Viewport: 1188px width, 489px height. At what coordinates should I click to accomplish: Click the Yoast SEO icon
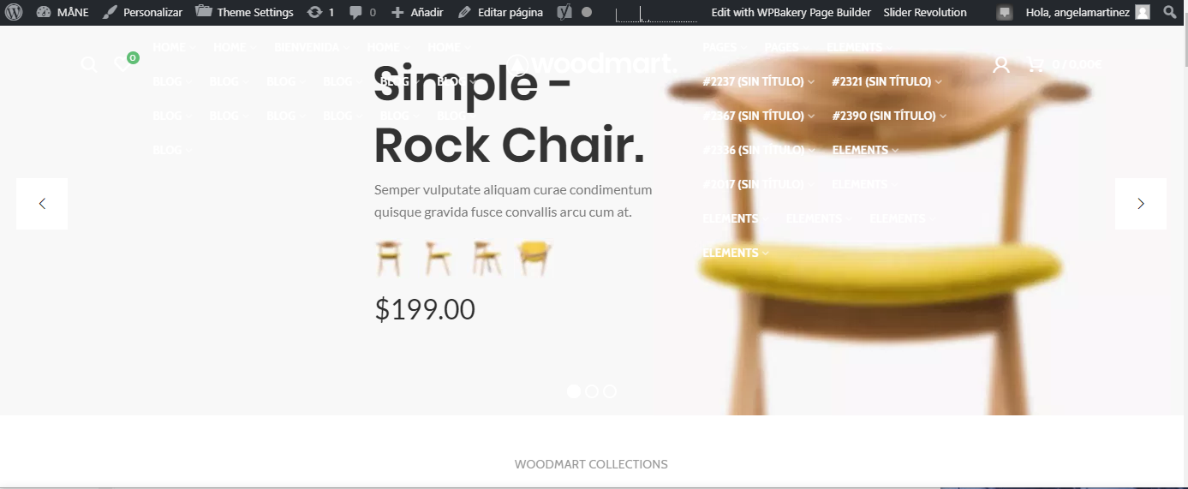point(564,12)
